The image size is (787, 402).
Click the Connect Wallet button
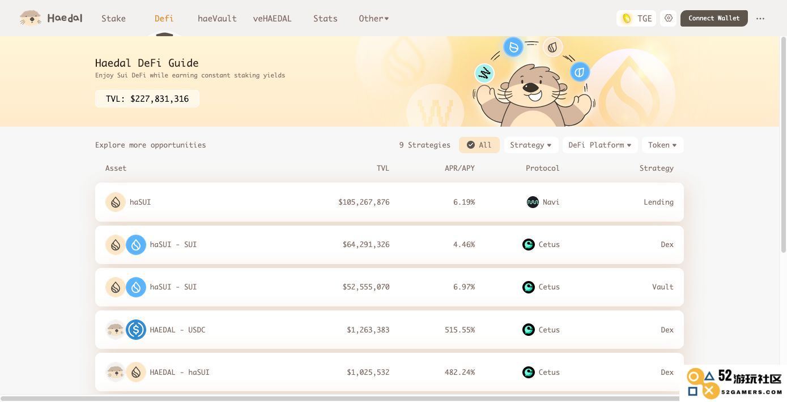point(714,18)
